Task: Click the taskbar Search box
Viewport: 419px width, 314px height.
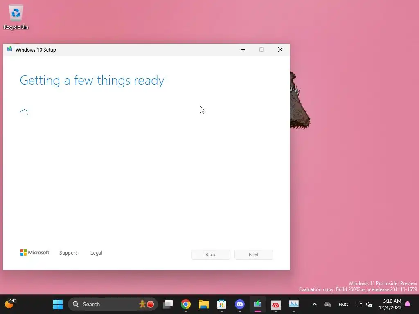Action: [x=113, y=304]
